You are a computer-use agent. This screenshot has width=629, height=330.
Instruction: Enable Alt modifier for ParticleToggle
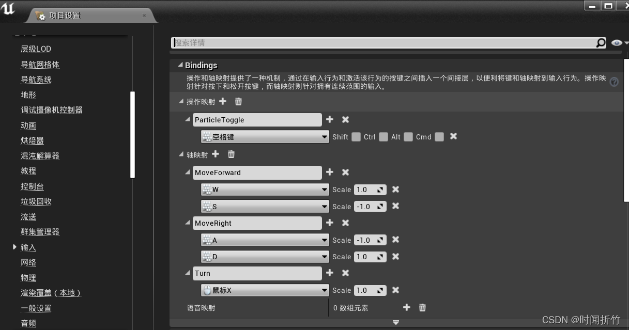(408, 137)
